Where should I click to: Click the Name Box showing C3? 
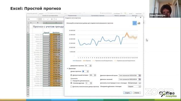coord(32,19)
